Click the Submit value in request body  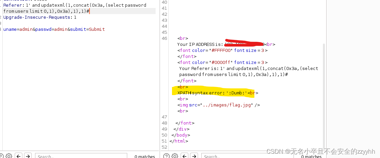pyautogui.click(x=97, y=29)
